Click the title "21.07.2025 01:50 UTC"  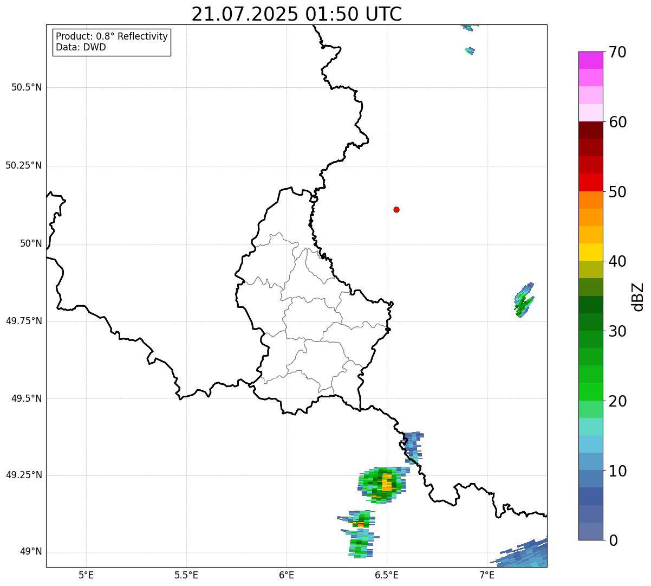tap(297, 14)
